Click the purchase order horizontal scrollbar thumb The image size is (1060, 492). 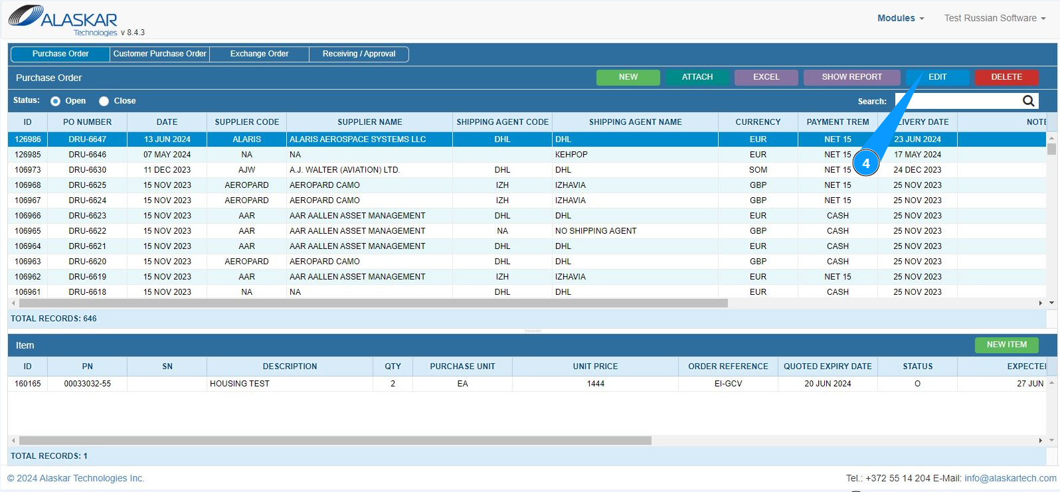pos(372,303)
